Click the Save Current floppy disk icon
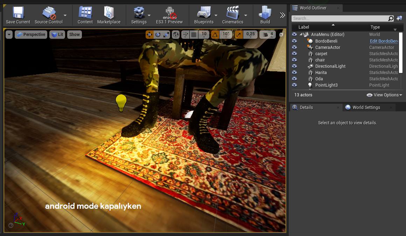The height and width of the screenshot is (236, 406). [18, 13]
